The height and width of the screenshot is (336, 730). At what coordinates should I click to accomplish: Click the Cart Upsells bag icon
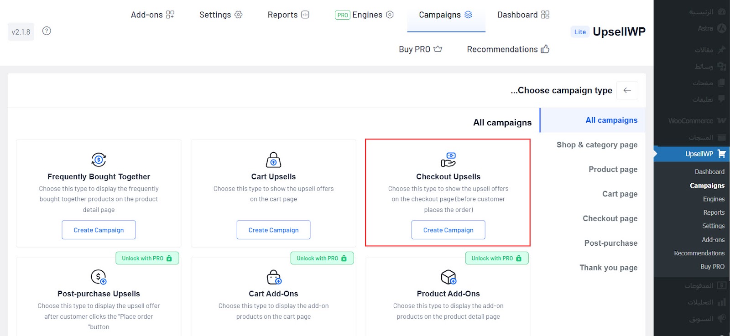coord(273,160)
